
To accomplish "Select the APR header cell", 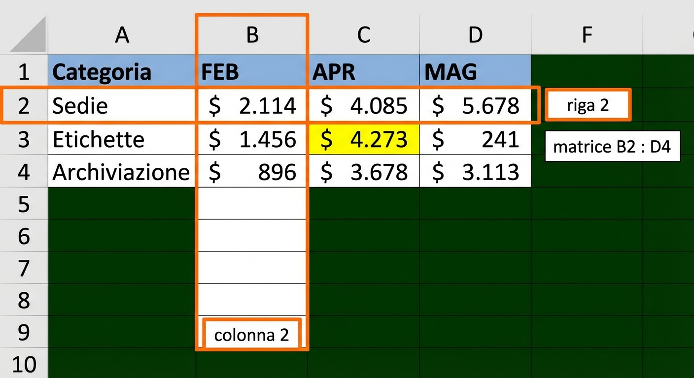I will coord(364,71).
